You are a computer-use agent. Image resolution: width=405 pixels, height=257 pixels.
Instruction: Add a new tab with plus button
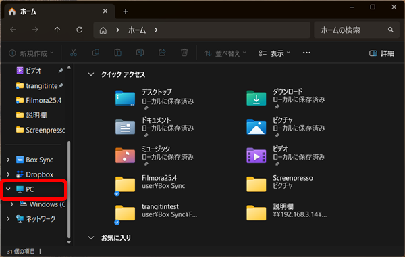point(126,11)
